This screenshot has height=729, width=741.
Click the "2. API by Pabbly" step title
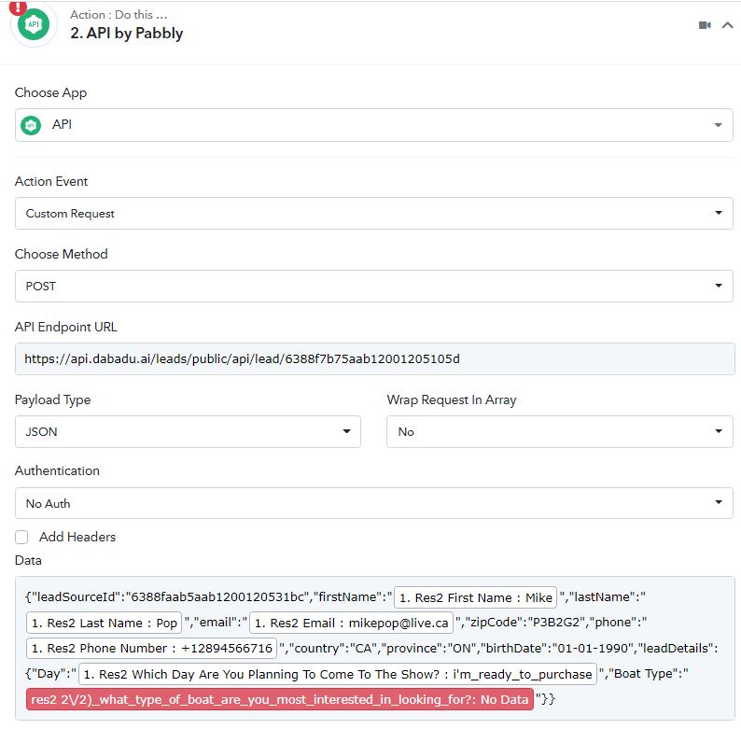126,33
